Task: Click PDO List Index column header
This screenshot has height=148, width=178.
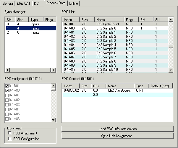Action: pos(71,19)
